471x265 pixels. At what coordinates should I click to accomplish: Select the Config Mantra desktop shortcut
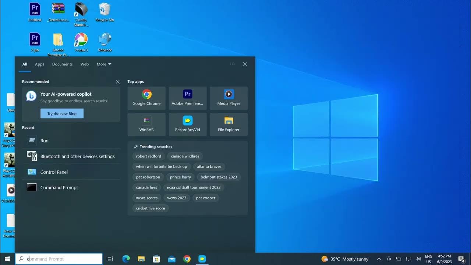pyautogui.click(x=81, y=14)
